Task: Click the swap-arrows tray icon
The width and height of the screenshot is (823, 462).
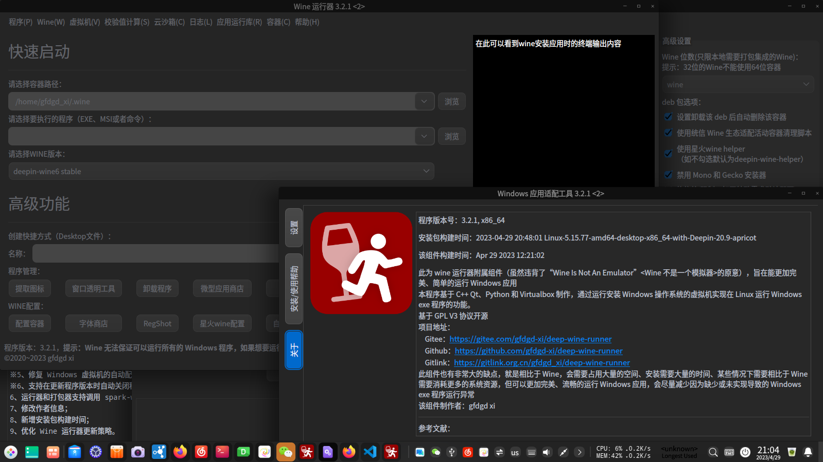Action: [x=499, y=452]
